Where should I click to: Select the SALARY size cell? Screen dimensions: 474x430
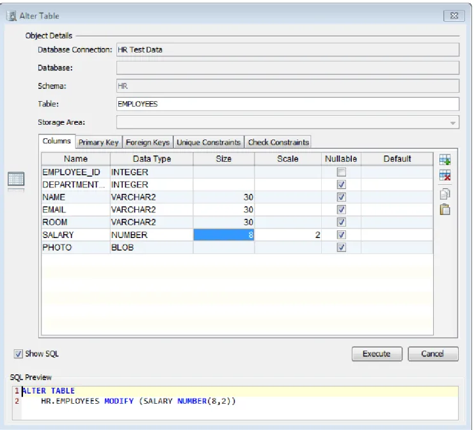point(224,235)
